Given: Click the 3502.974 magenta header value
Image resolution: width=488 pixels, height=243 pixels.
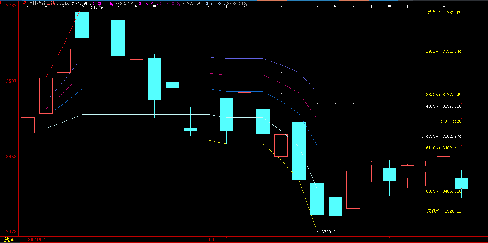Looking at the screenshot, I should (147, 4).
